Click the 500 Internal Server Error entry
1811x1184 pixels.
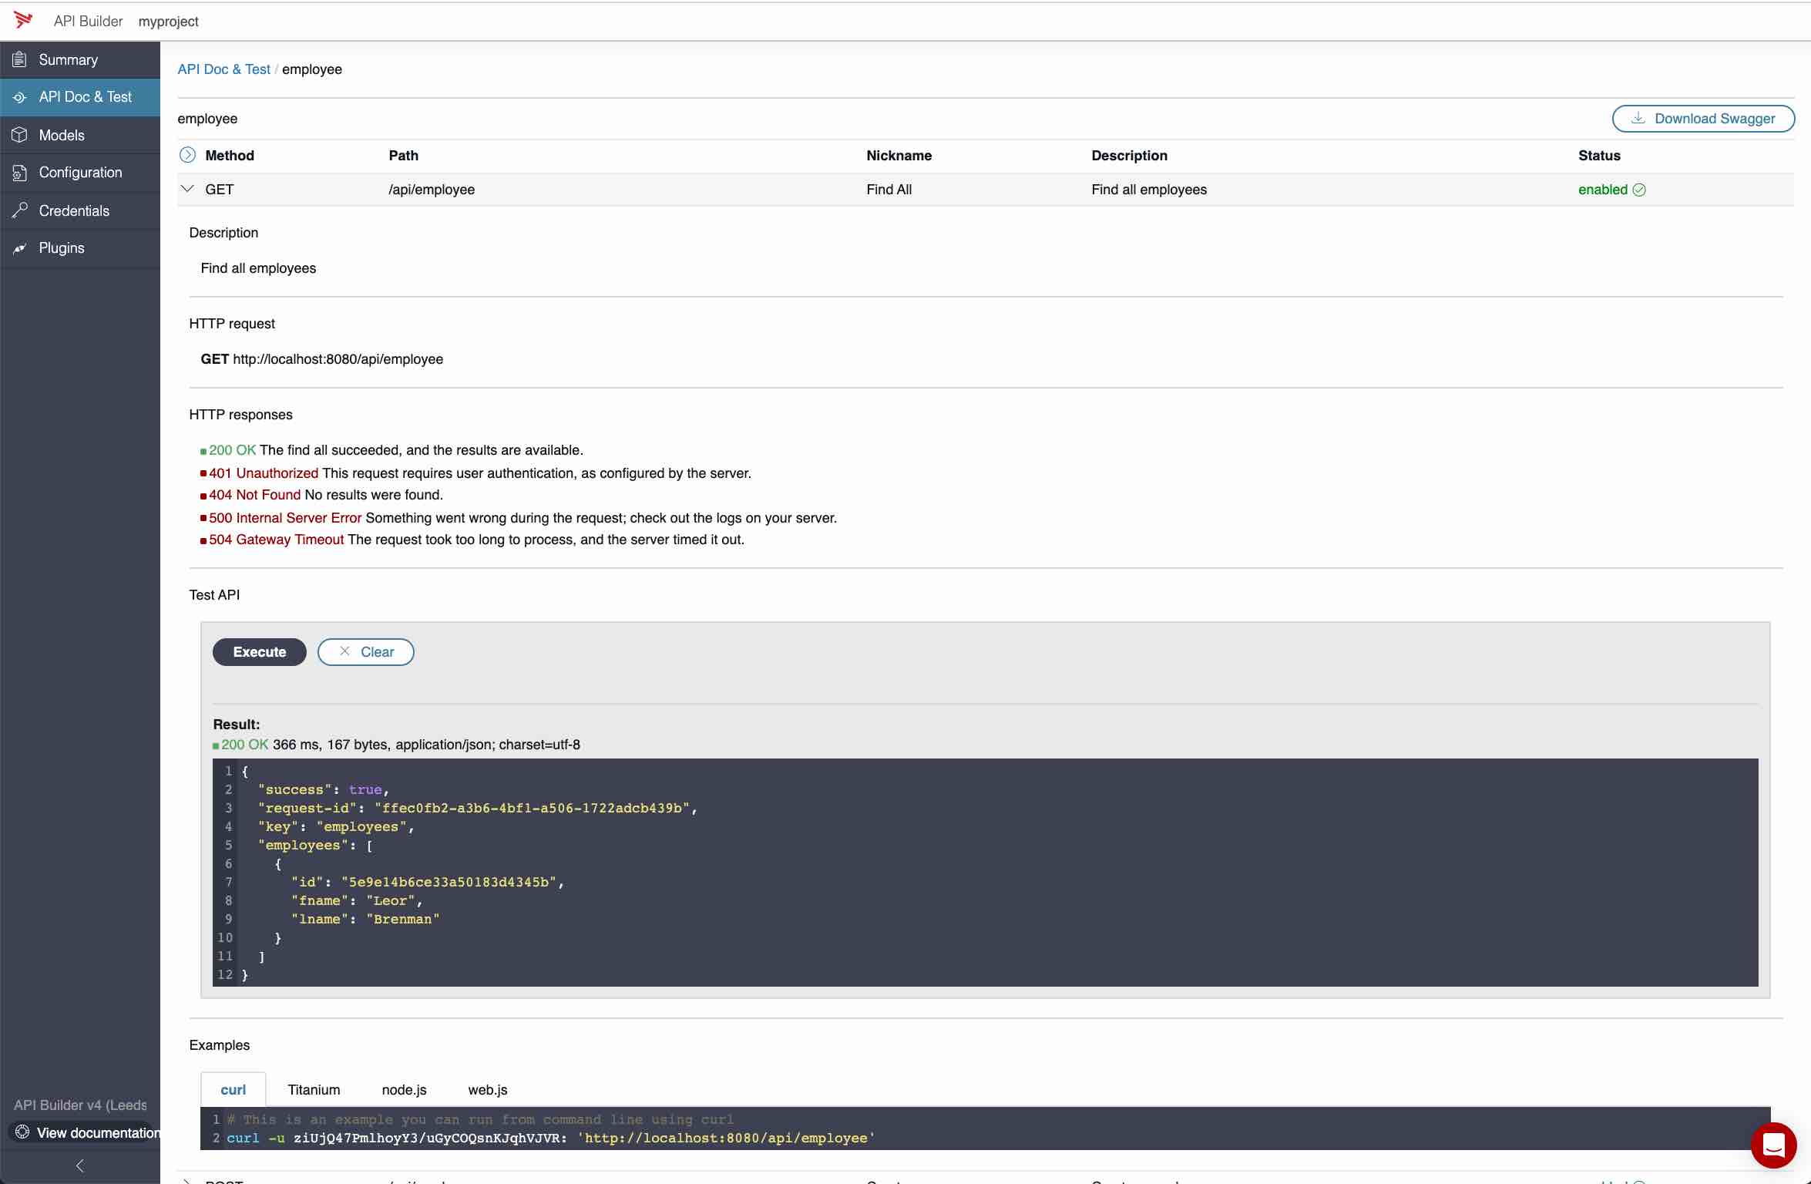pyautogui.click(x=519, y=518)
